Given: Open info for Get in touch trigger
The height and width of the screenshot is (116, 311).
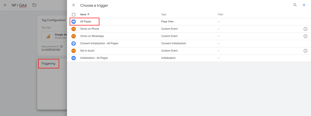Looking at the screenshot, I should click(305, 51).
